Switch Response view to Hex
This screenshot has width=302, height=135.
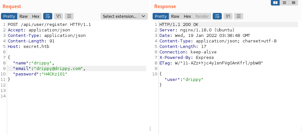[x=187, y=16]
